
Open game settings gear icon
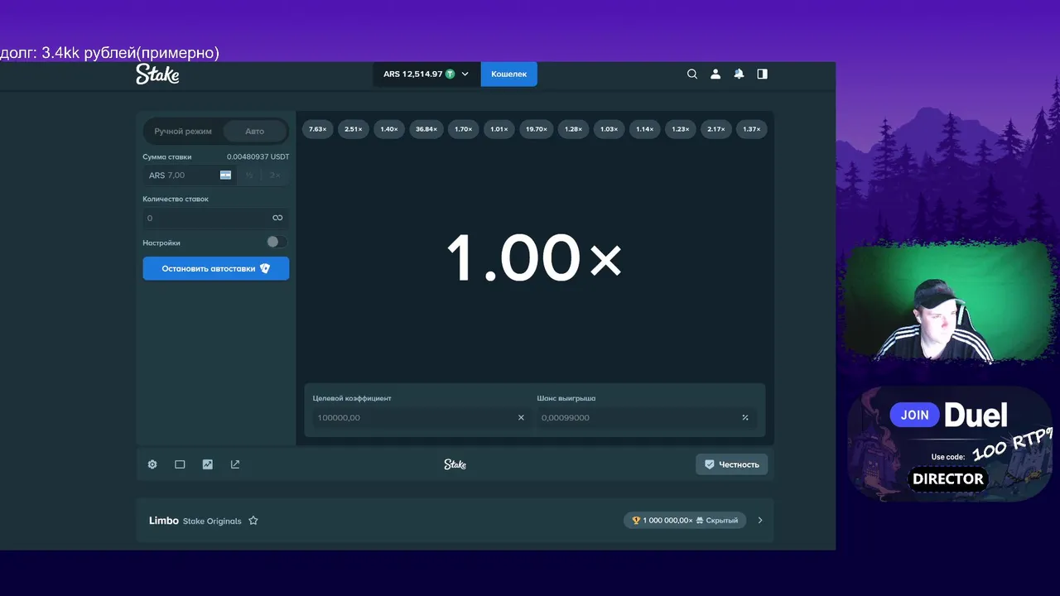coord(152,464)
